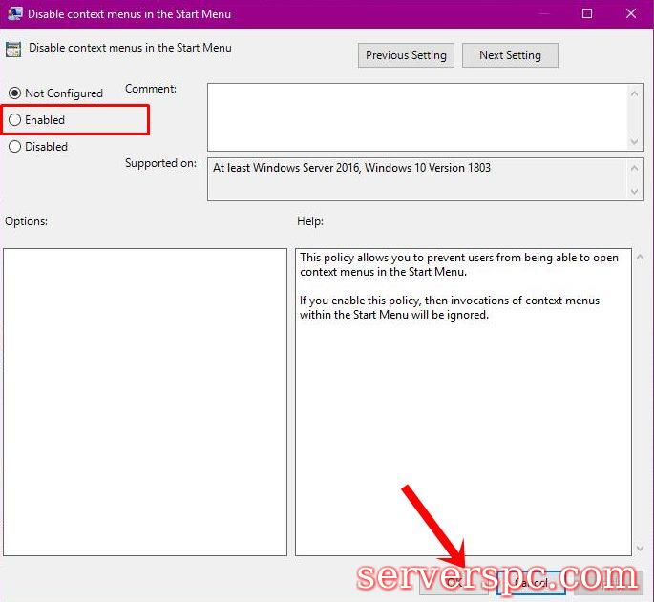Set the policy to Disabled
The height and width of the screenshot is (602, 654).
[x=15, y=147]
